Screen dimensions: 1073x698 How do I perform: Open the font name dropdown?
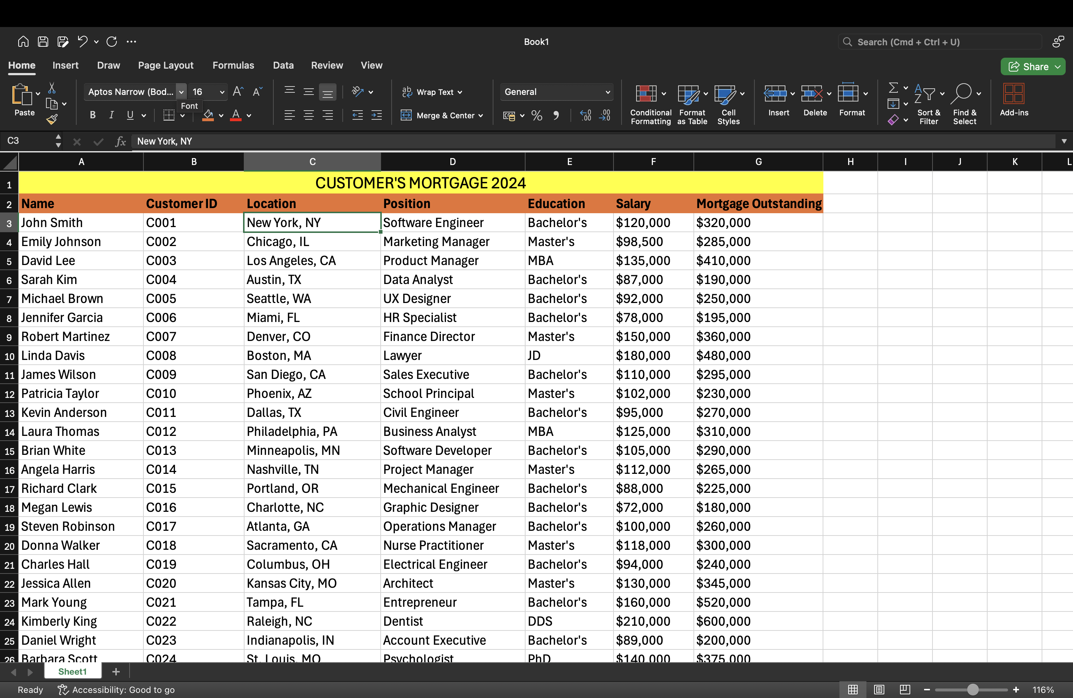click(181, 92)
